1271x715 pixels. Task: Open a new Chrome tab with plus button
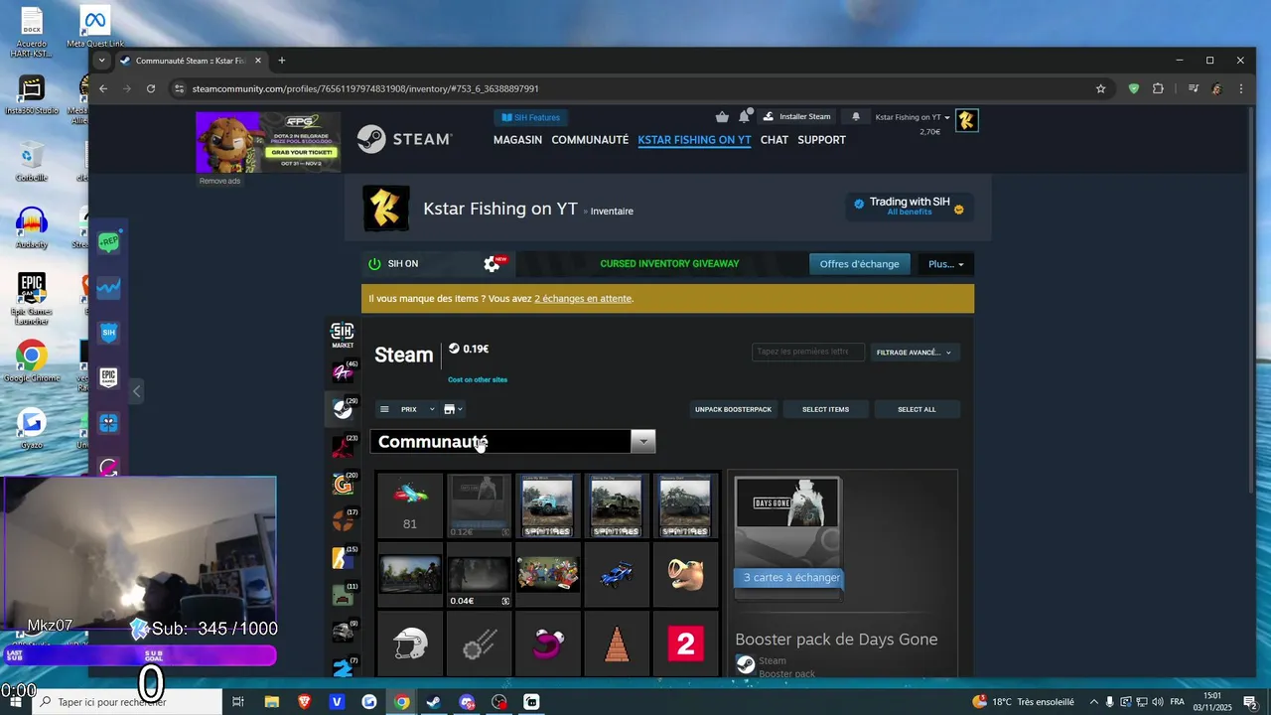click(282, 61)
